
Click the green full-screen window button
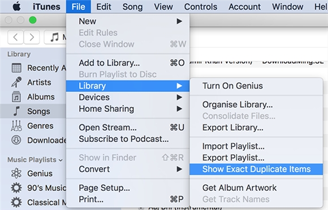pyautogui.click(x=33, y=20)
